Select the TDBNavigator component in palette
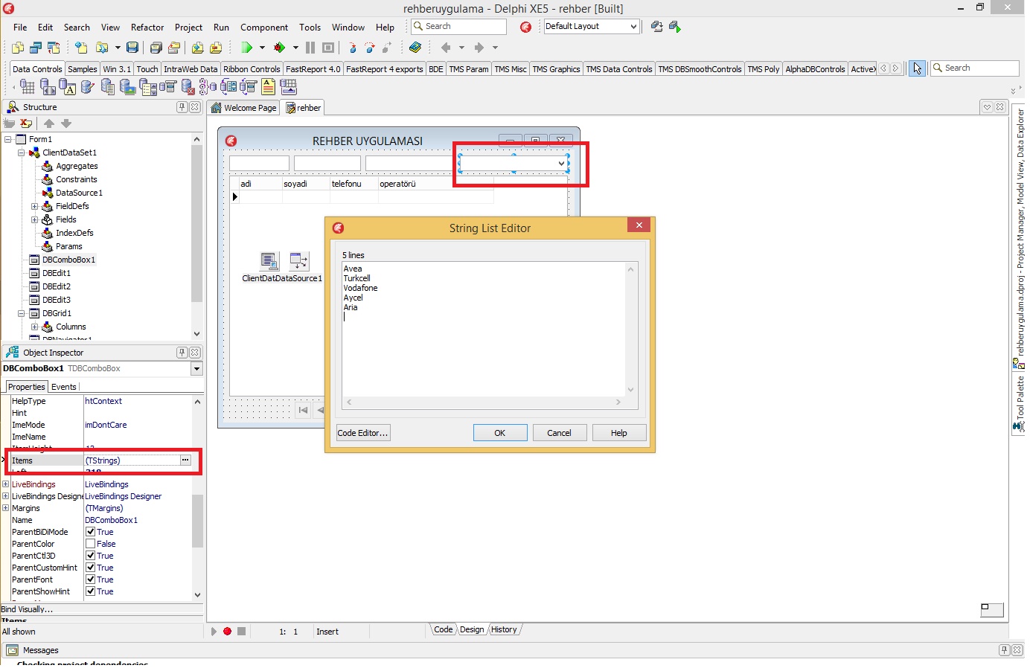The image size is (1030, 671). tap(48, 87)
